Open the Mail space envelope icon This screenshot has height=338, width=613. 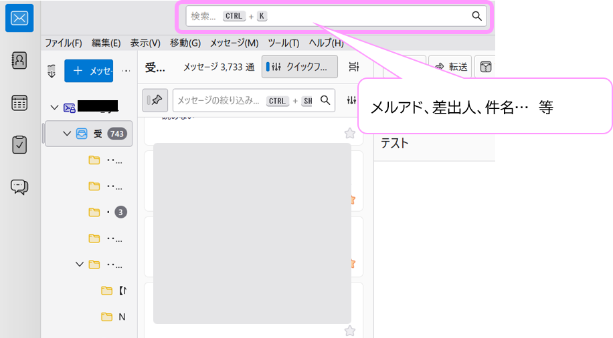pos(19,18)
